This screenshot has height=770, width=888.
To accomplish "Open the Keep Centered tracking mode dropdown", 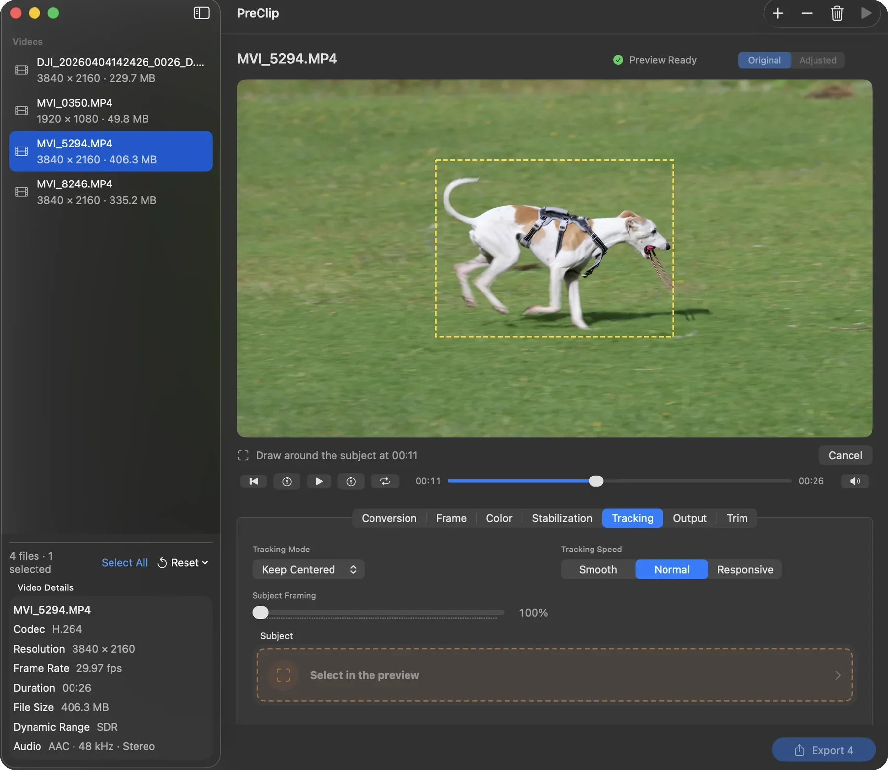I will coord(308,570).
